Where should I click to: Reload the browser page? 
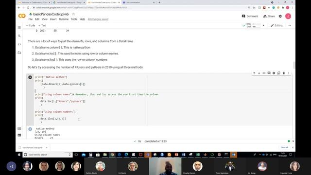[x=28, y=8]
